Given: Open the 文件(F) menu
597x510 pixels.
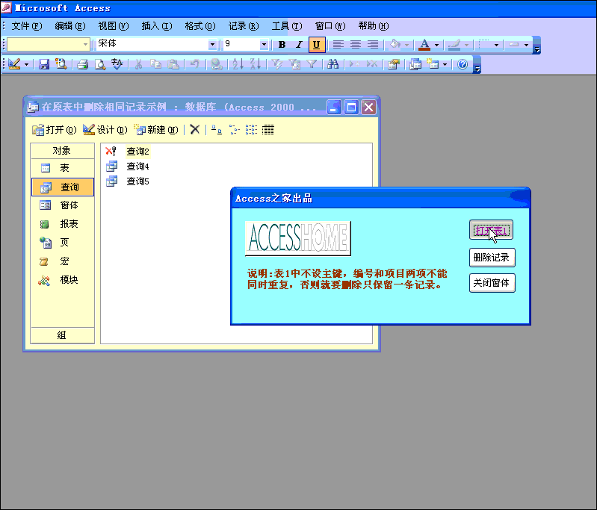Looking at the screenshot, I should [27, 26].
